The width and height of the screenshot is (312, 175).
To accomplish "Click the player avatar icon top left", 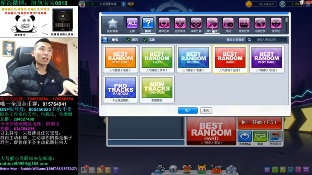I will (82, 4).
